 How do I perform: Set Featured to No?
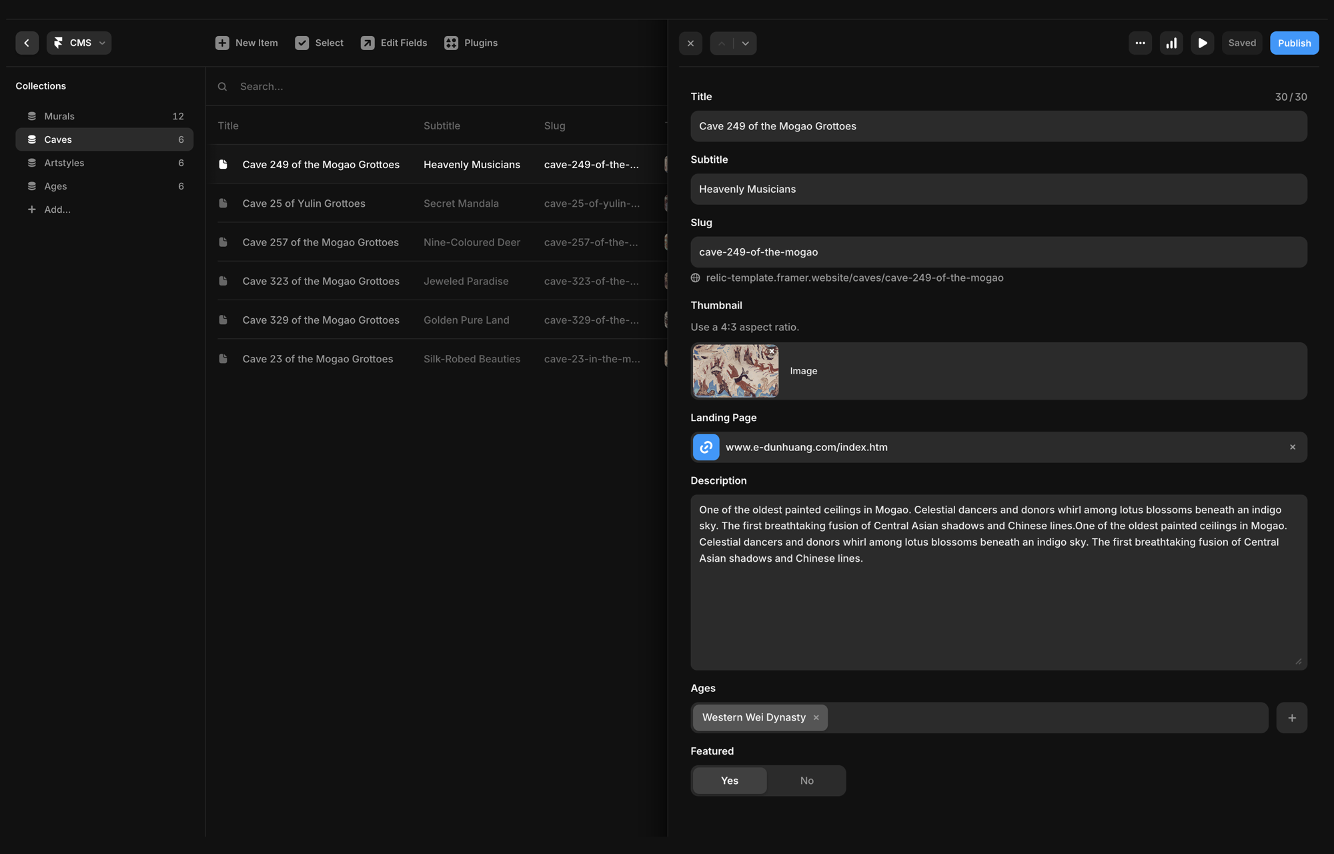806,781
